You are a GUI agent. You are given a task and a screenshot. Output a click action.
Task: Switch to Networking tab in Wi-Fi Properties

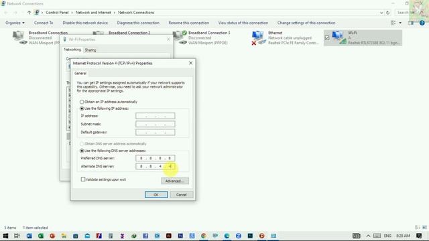point(72,50)
